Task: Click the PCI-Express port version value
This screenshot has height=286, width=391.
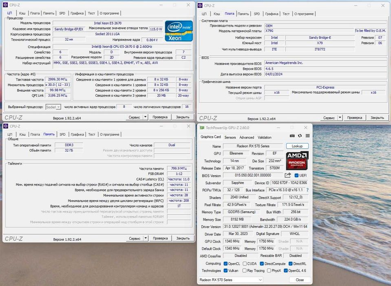Action: click(x=325, y=87)
